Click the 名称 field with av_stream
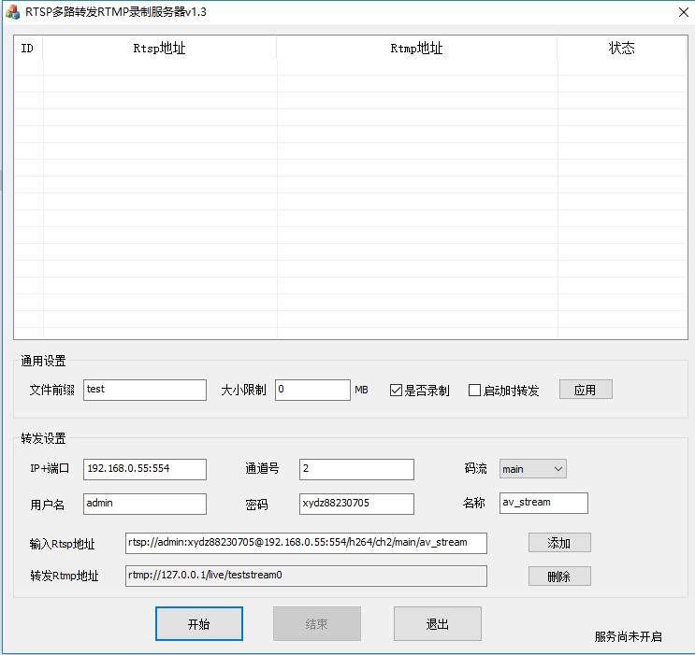This screenshot has height=655, width=695. click(x=543, y=504)
